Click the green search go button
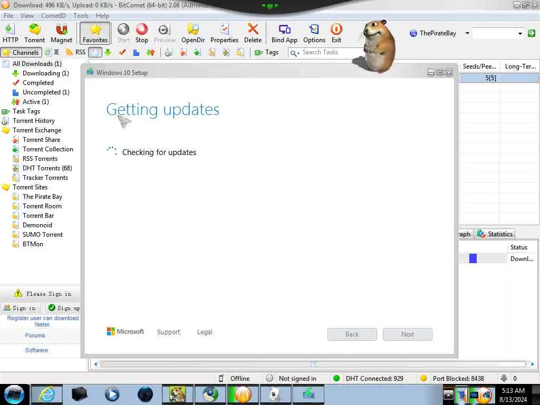This screenshot has height=405, width=540. (532, 33)
